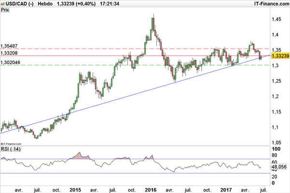Click the 100 label on RSI scale

pyautogui.click(x=276, y=149)
